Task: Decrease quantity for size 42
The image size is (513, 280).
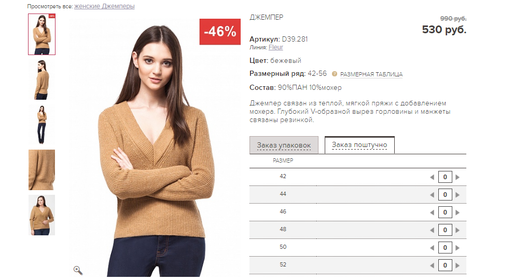Action: coord(432,177)
